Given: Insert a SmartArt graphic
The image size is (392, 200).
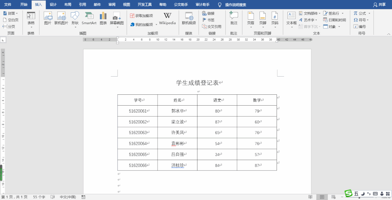Looking at the screenshot, I should [x=89, y=19].
